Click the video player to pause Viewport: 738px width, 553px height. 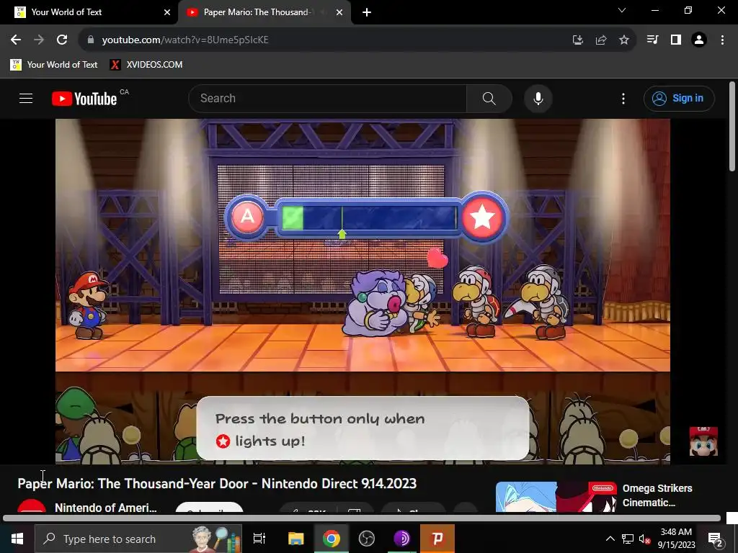(363, 291)
